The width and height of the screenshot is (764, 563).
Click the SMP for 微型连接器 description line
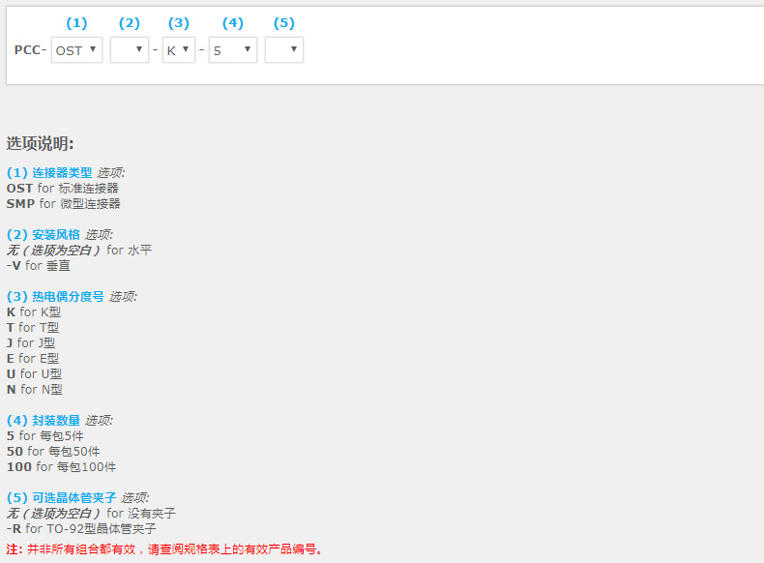coord(64,204)
